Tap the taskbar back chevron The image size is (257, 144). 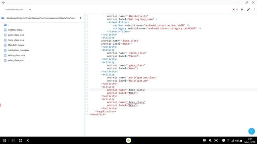pyautogui.click(x=28, y=140)
